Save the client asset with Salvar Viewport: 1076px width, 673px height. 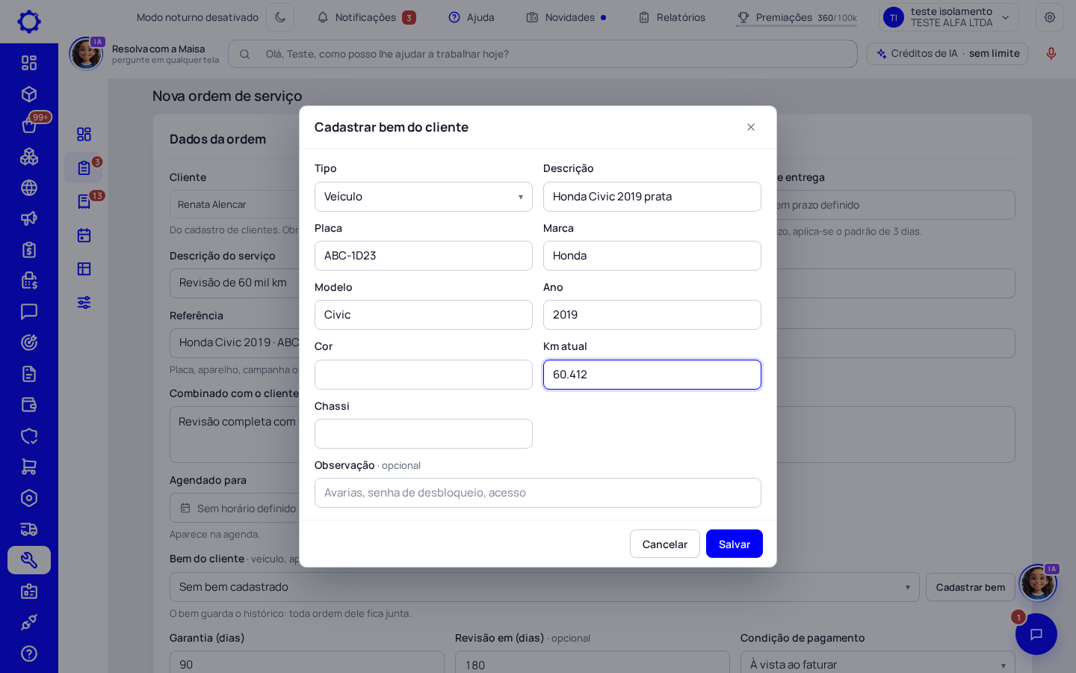pyautogui.click(x=735, y=544)
